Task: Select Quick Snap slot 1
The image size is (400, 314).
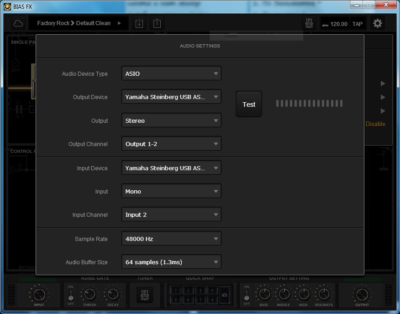Action: coord(176,290)
